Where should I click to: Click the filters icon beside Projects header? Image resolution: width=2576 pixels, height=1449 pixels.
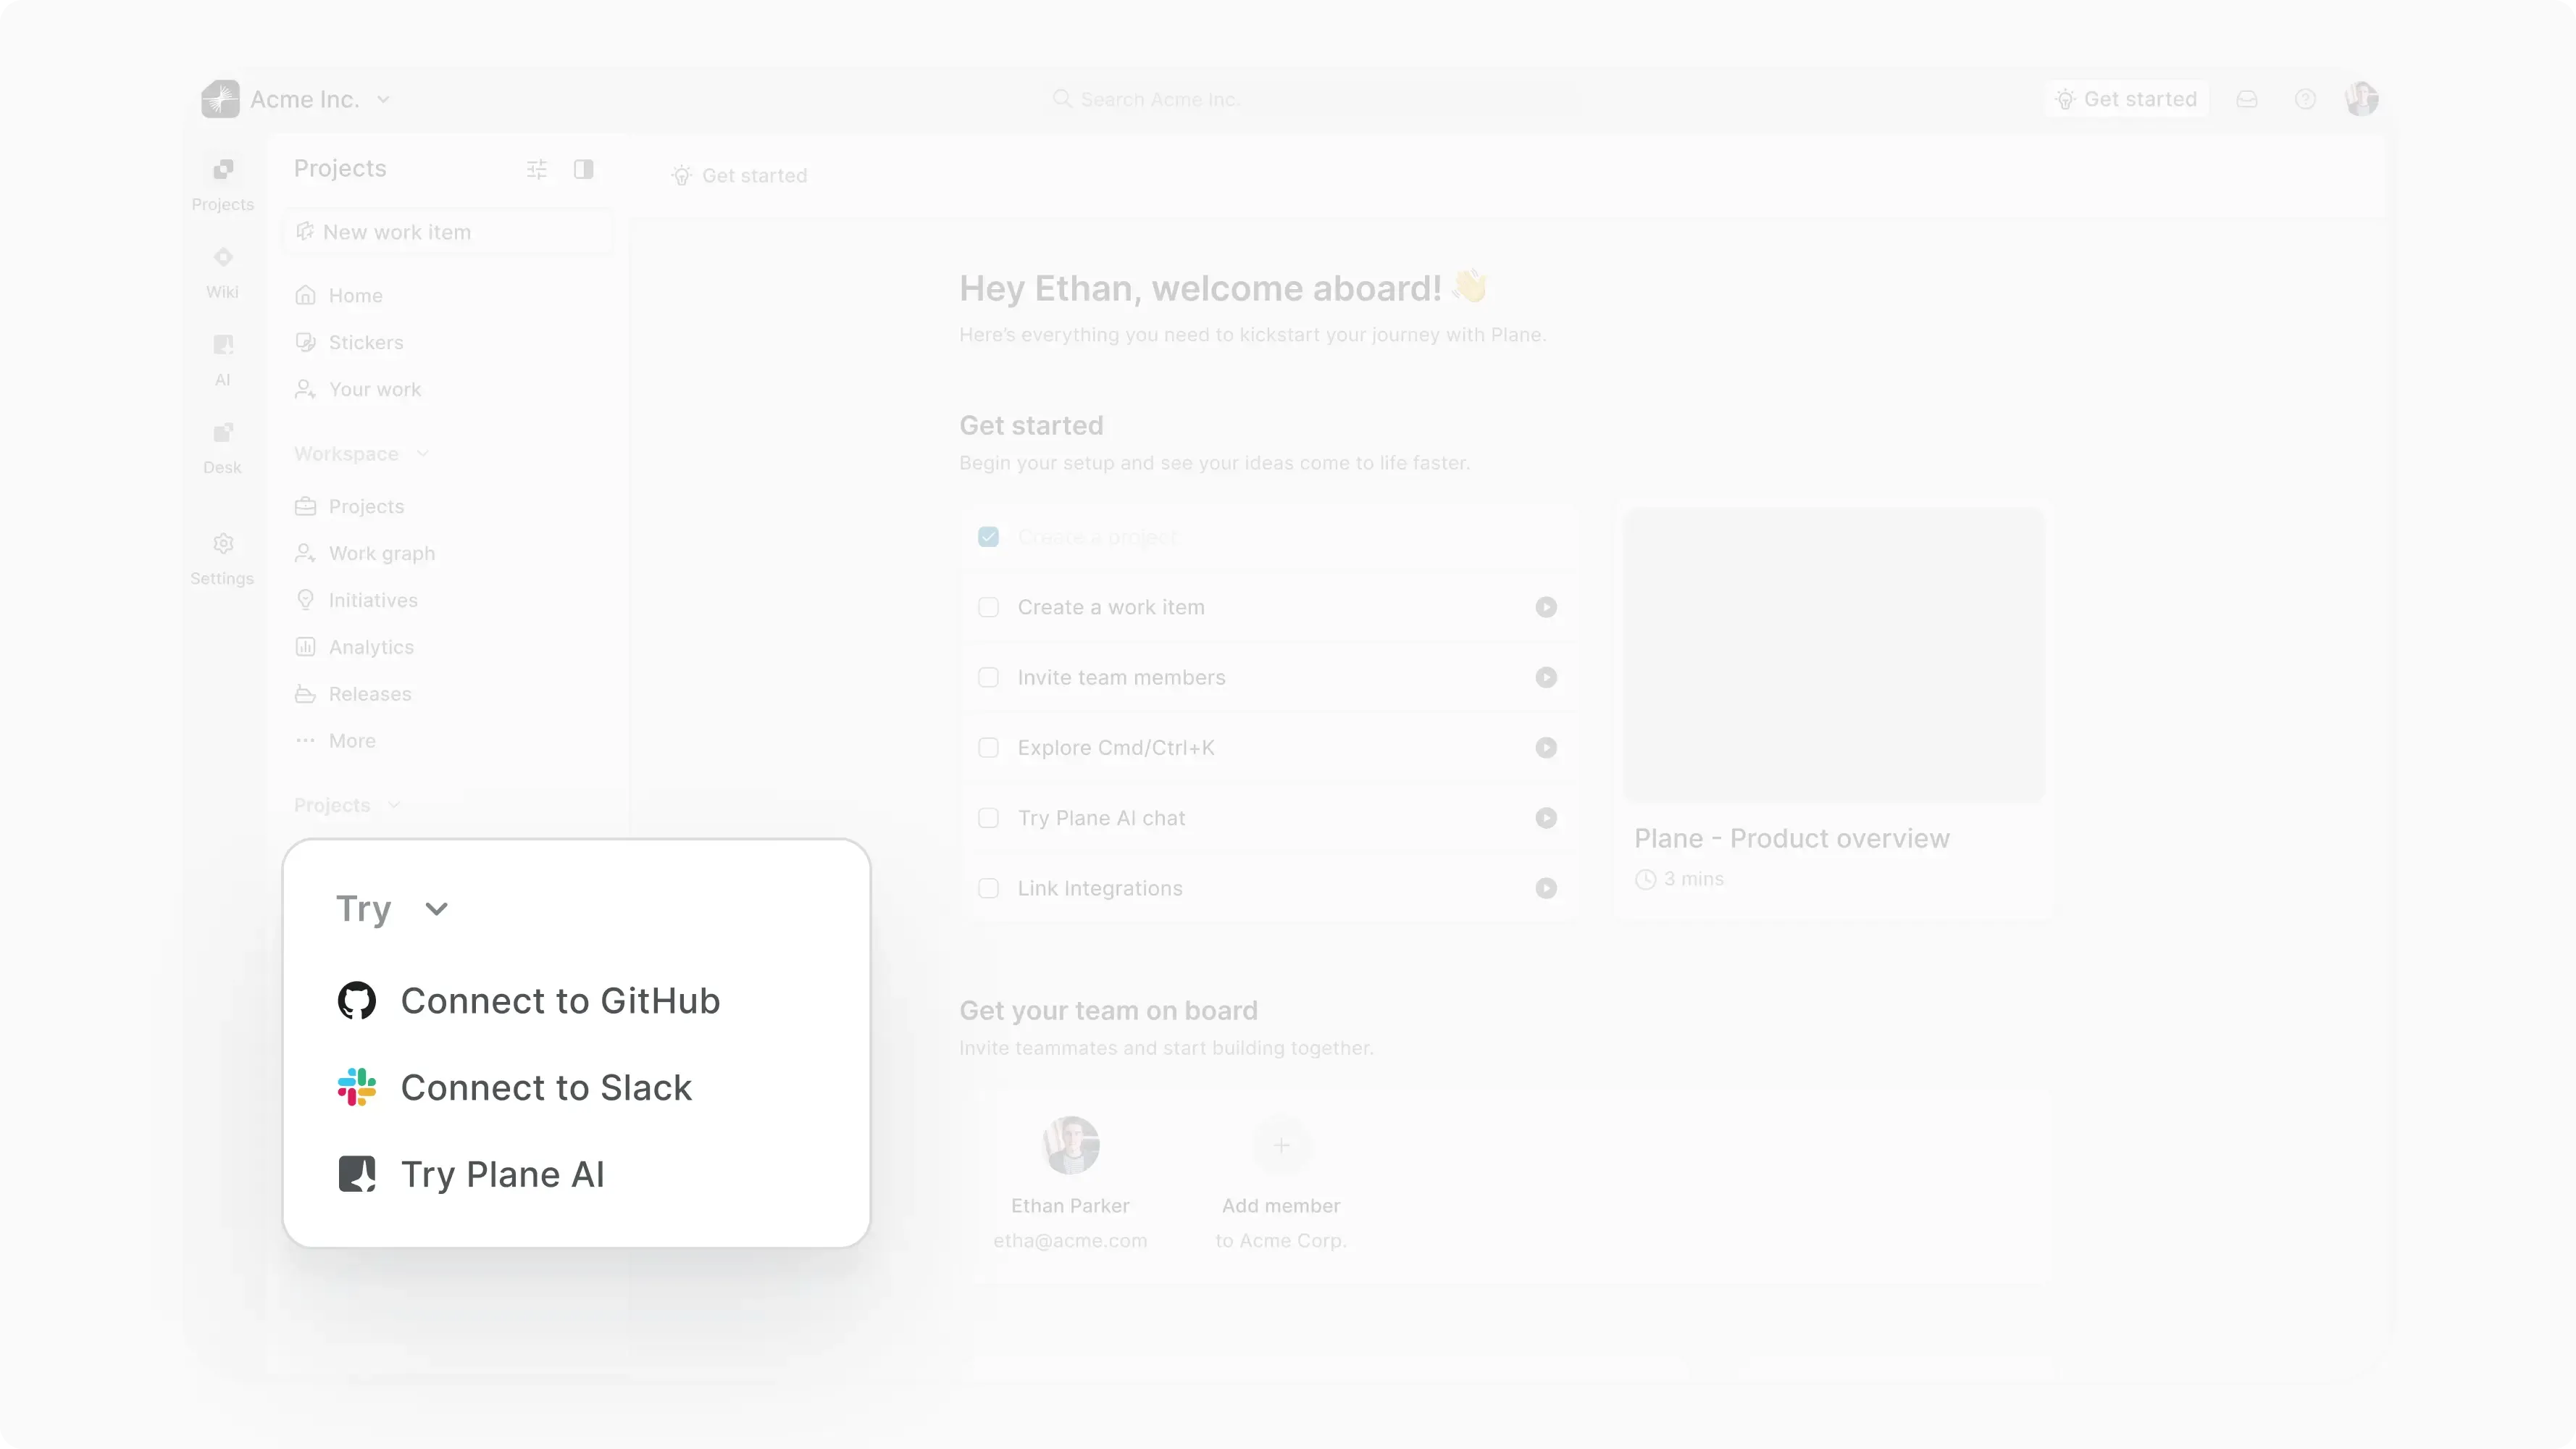(x=536, y=169)
